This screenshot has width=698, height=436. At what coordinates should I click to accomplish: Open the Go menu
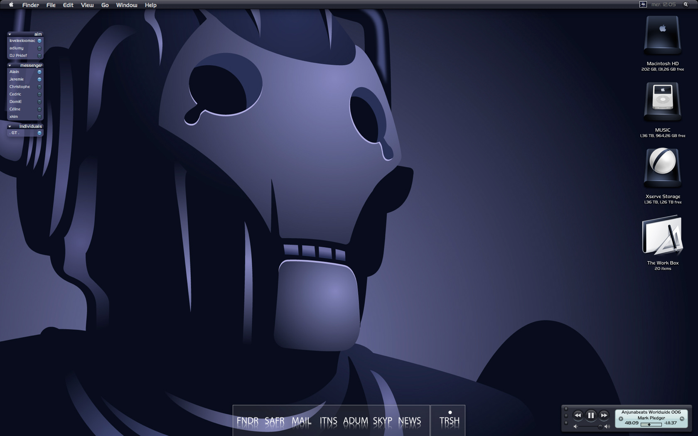click(x=105, y=5)
